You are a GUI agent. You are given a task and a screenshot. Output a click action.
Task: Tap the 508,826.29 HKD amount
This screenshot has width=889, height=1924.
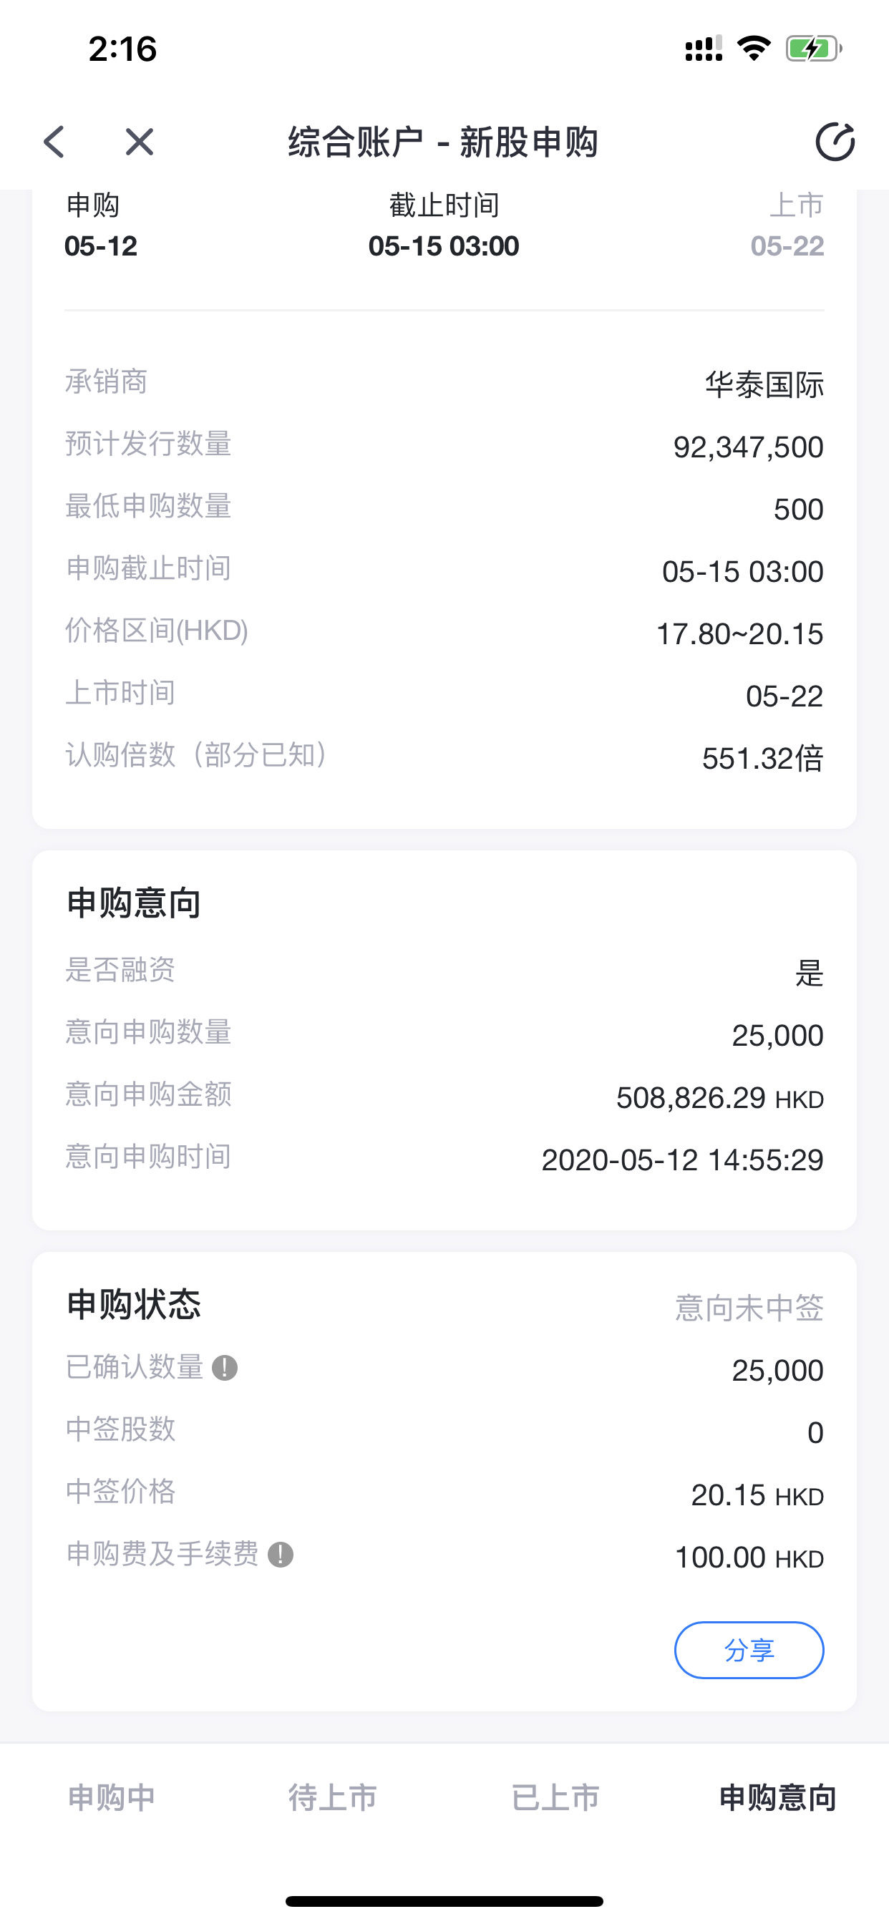(x=719, y=1099)
